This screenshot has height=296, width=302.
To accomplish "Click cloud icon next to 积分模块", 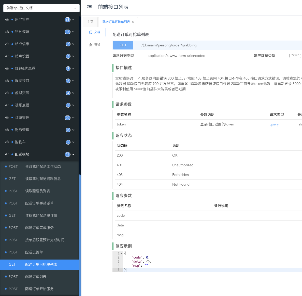I will pos(7,32).
